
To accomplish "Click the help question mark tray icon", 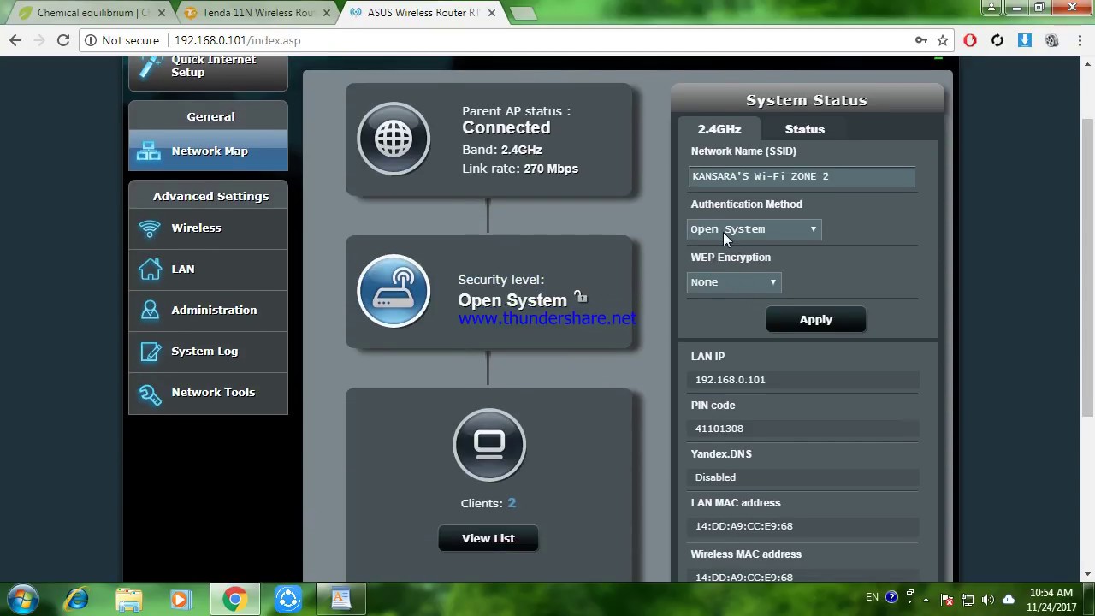I will point(891,597).
